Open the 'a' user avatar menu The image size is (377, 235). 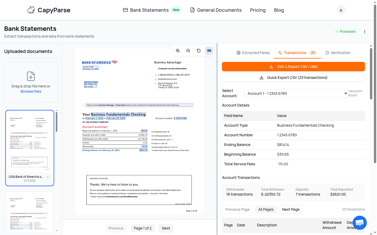coord(341,10)
